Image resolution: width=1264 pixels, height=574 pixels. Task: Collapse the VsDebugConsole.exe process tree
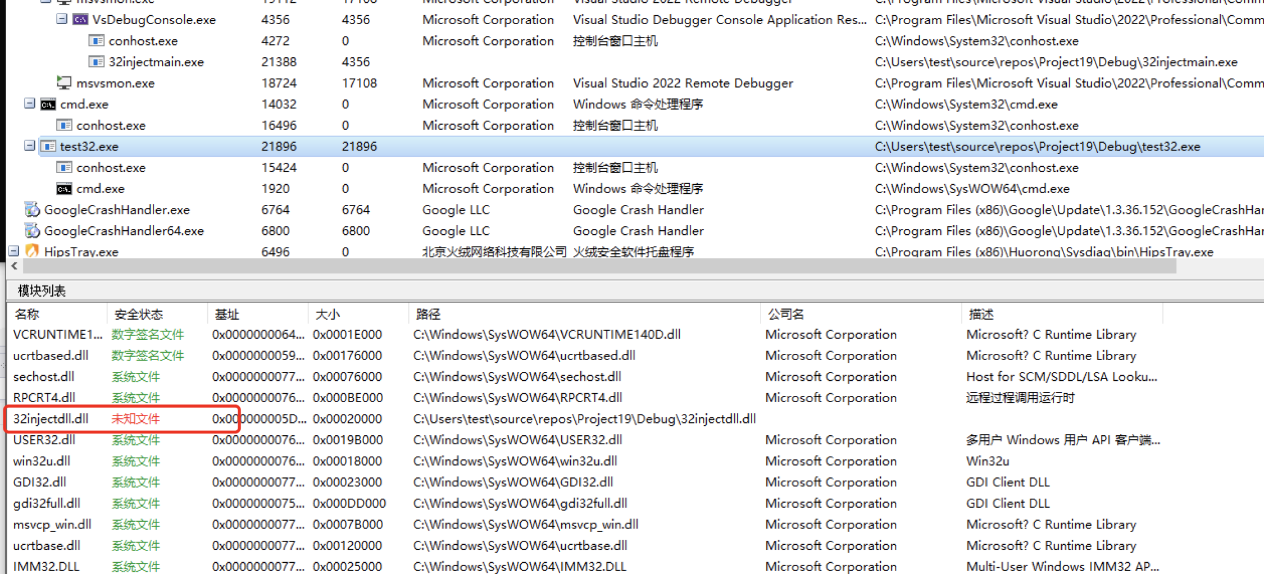click(x=62, y=20)
